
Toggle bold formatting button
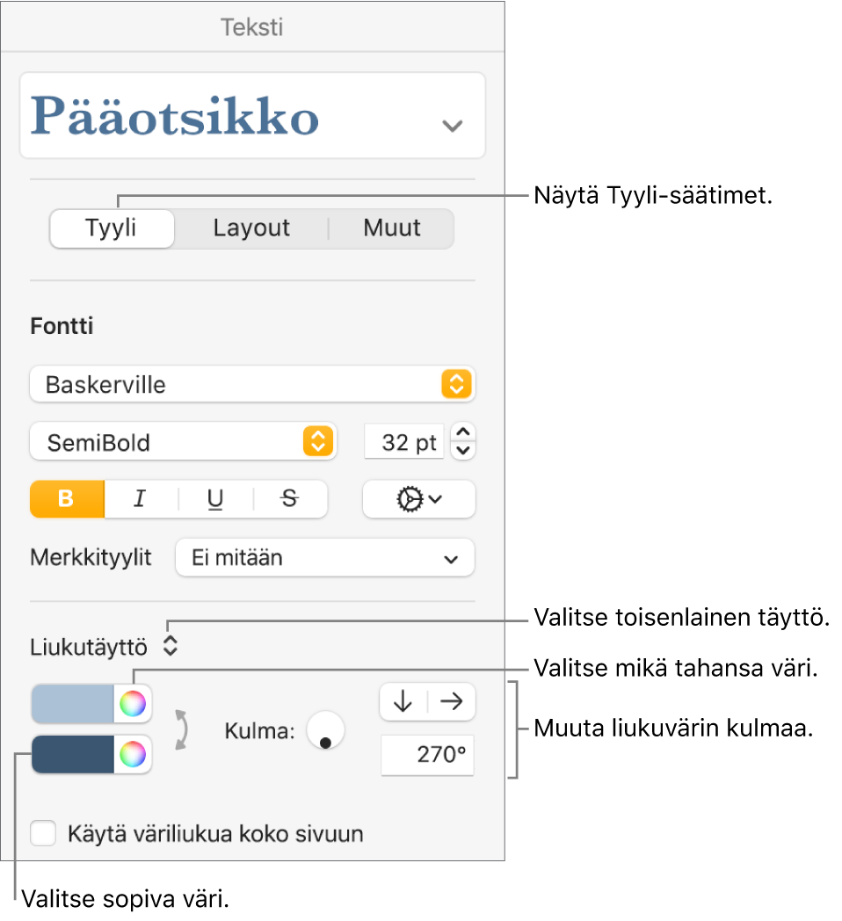[67, 498]
